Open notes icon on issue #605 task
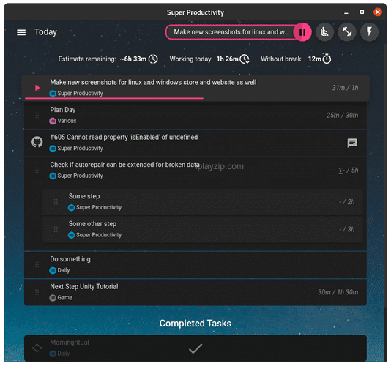 point(352,143)
